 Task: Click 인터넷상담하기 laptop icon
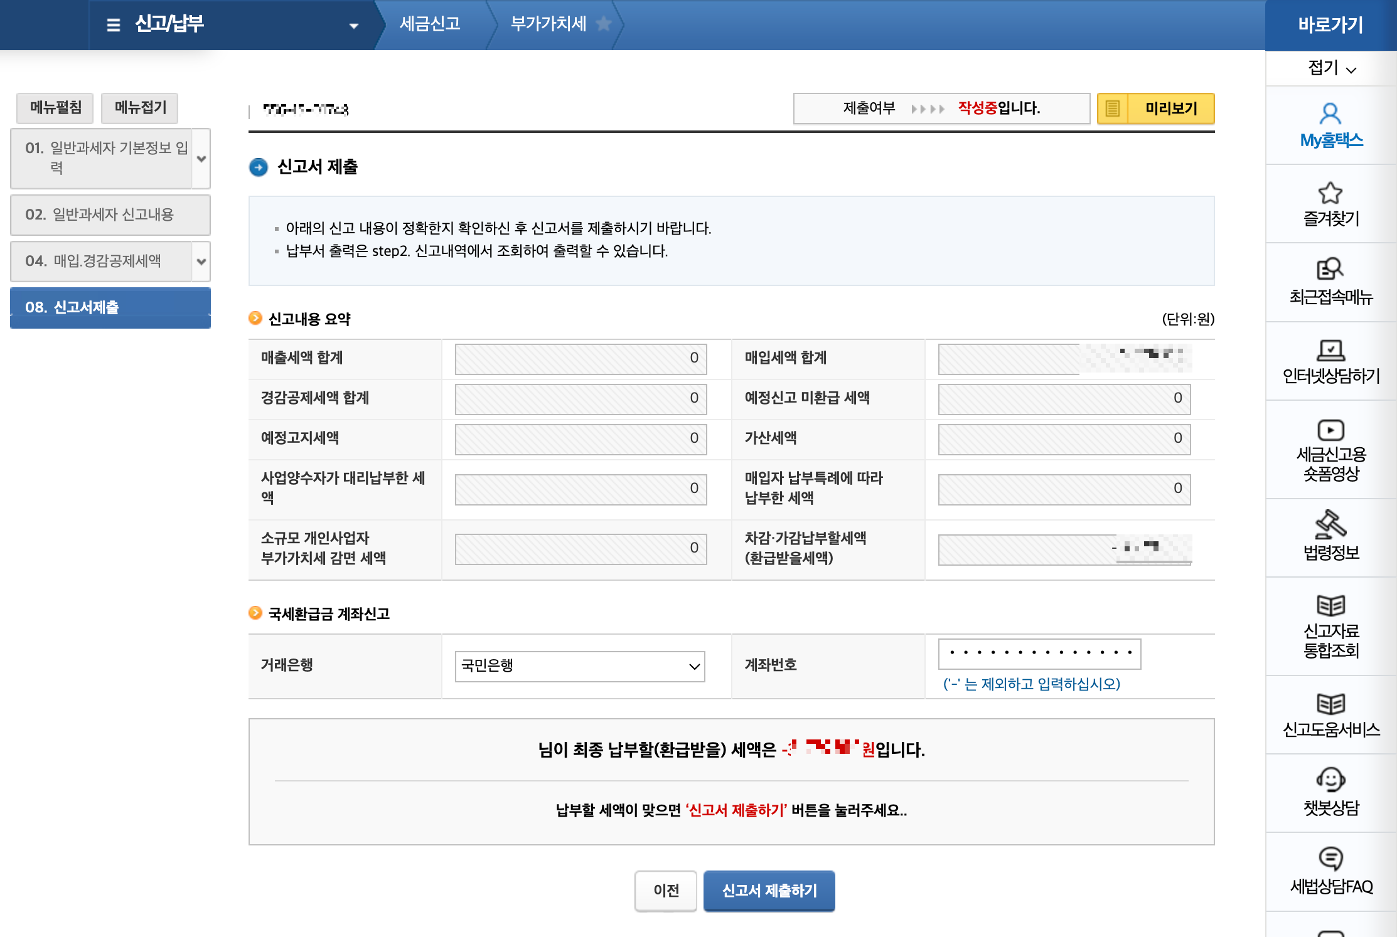(1330, 350)
